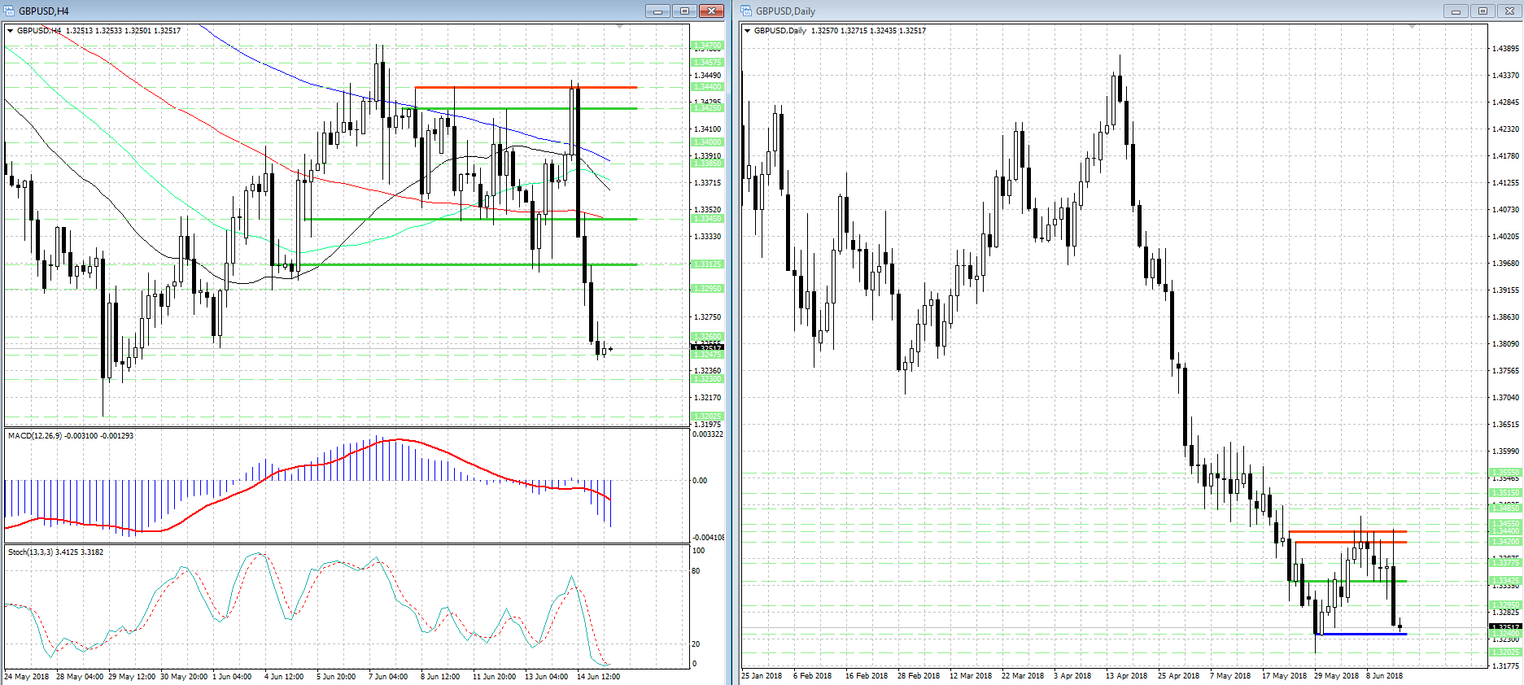The image size is (1524, 685).
Task: Minimize the GBPUSD,H4 chart window
Action: [657, 11]
